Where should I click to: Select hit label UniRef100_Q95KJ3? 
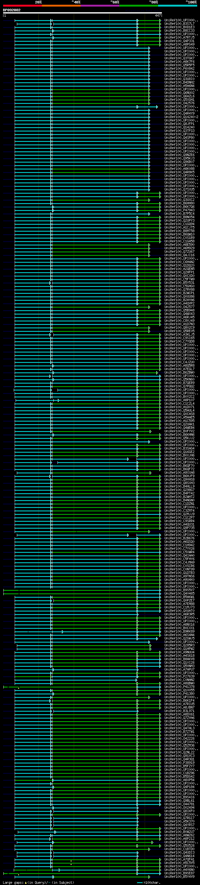coord(179,158)
